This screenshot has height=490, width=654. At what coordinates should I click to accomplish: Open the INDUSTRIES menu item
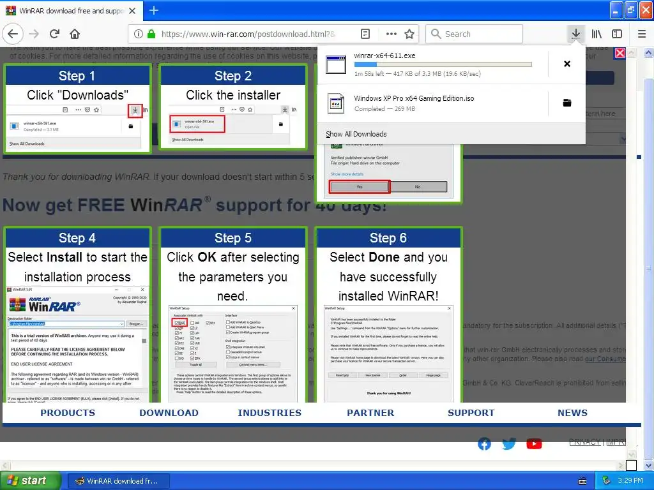[x=270, y=413]
